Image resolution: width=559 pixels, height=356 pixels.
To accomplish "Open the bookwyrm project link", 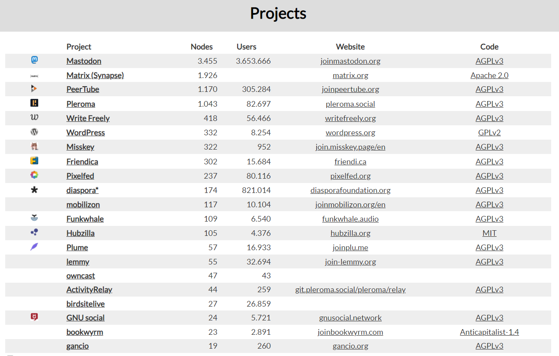I will pyautogui.click(x=85, y=332).
